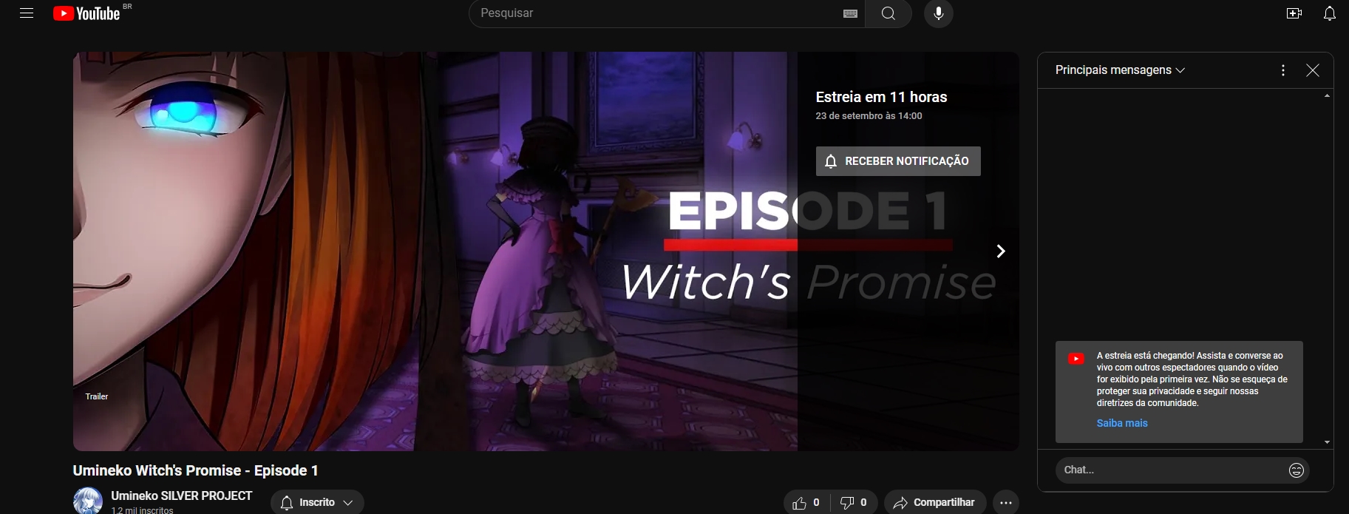Expand the Inscrito subscription dropdown

click(x=317, y=502)
